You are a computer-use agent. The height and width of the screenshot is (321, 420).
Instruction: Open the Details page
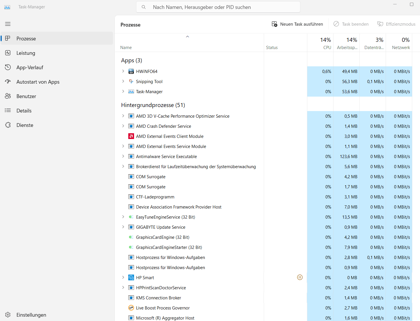click(57, 110)
